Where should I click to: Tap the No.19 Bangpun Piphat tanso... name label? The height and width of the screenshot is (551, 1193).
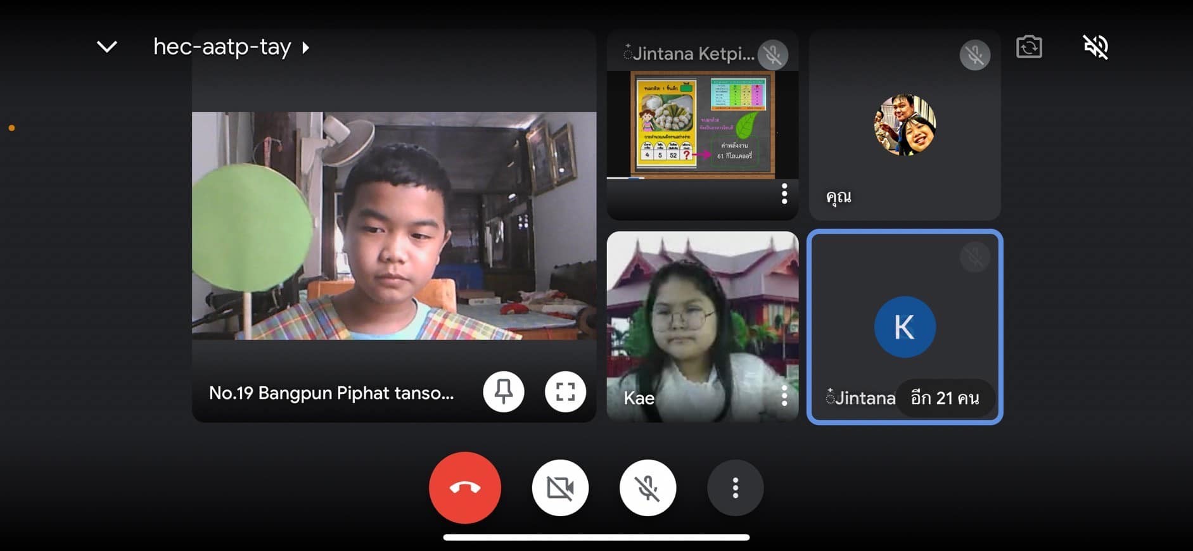331,393
